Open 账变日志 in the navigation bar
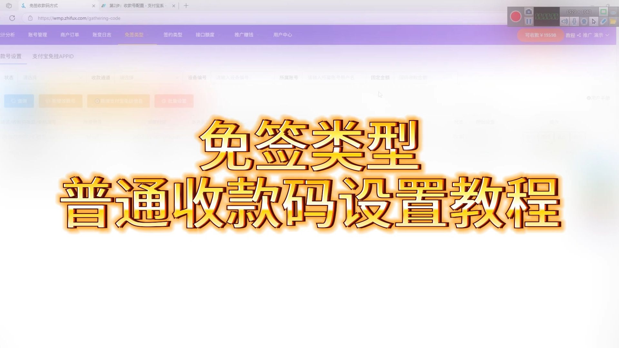This screenshot has width=619, height=348. point(102,35)
